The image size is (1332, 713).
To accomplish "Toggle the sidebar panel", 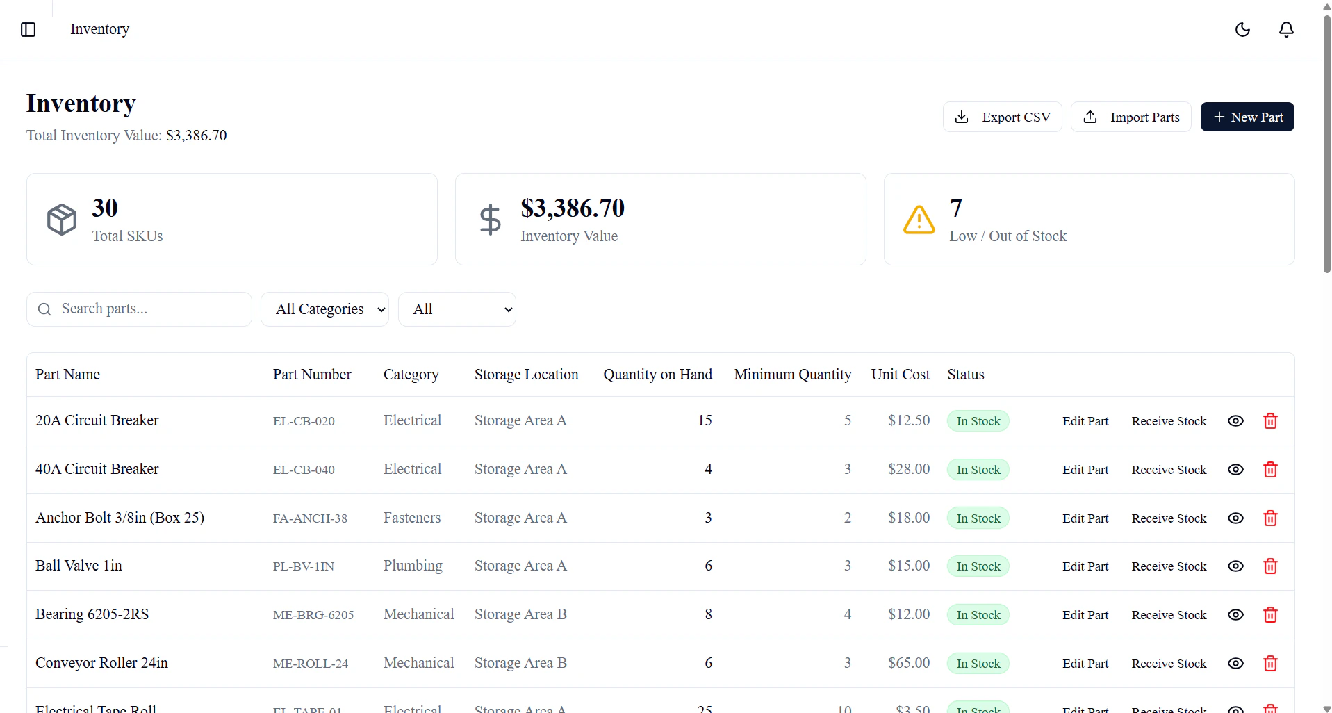I will 28,29.
